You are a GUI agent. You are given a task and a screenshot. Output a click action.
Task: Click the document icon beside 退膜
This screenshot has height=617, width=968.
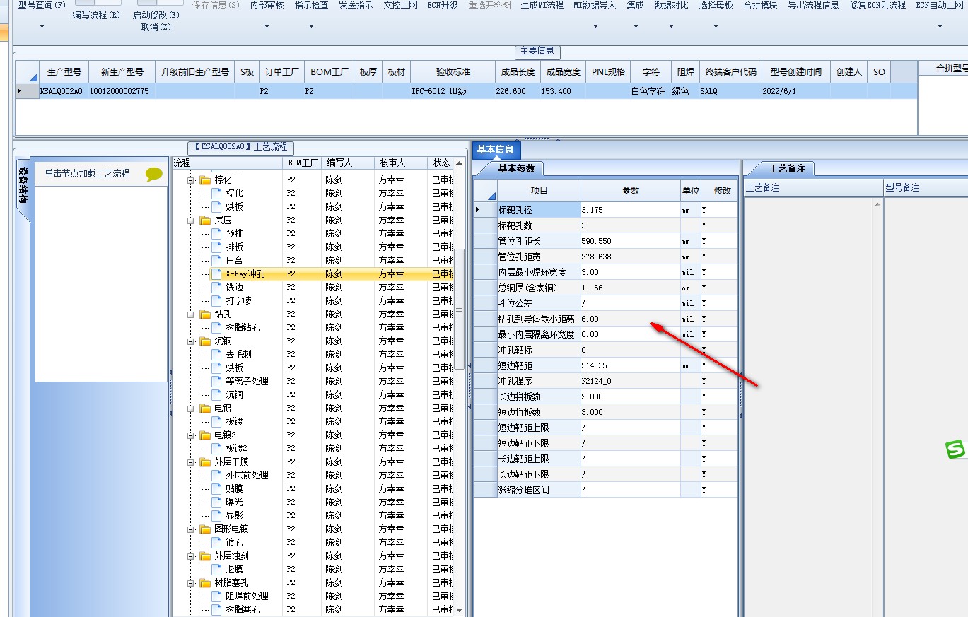[x=216, y=570]
